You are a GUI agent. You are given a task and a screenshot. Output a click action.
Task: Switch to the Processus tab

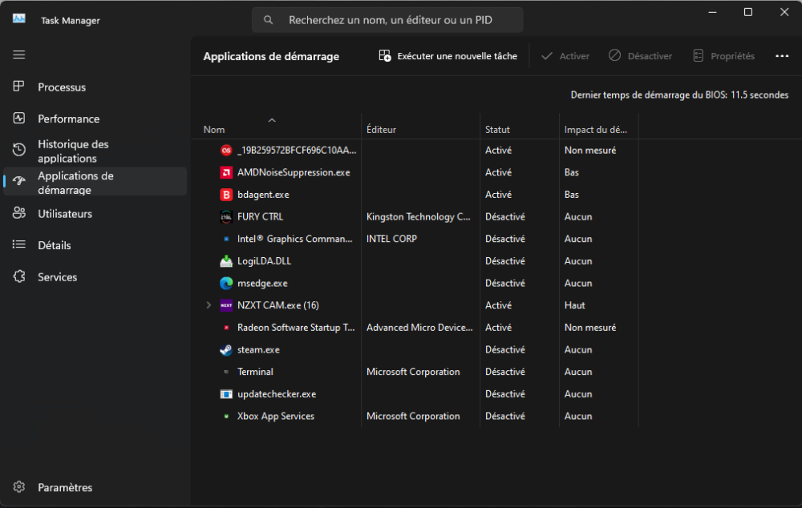pos(62,87)
